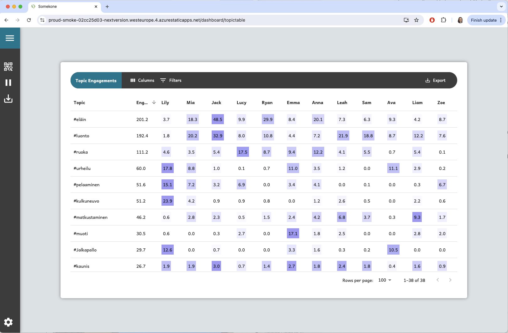The image size is (508, 333).
Task: Toggle sort arrow on Engagement column
Action: point(154,103)
